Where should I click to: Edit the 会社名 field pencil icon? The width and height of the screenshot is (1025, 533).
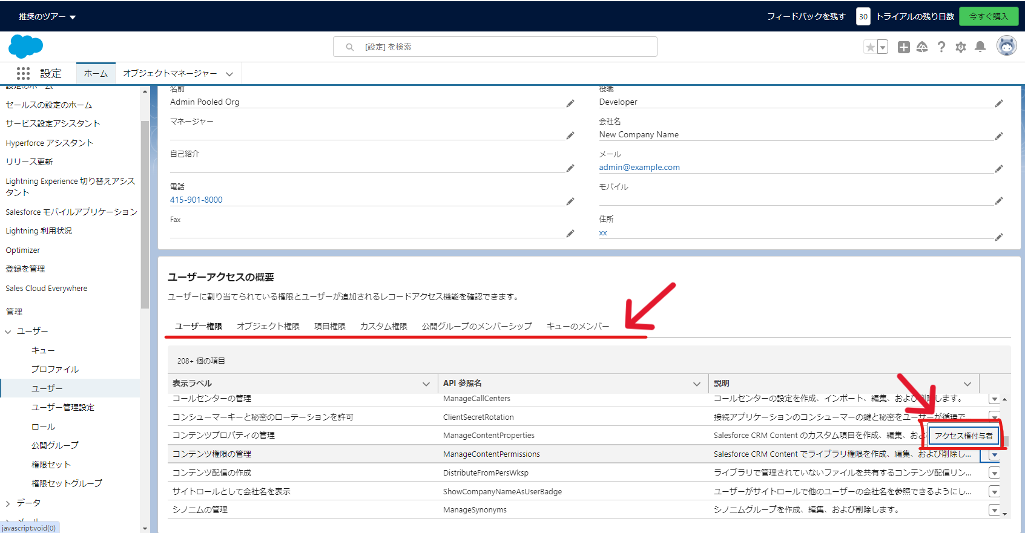(x=999, y=136)
